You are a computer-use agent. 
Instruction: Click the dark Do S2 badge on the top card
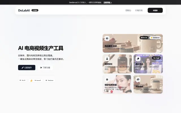tap(144, 38)
